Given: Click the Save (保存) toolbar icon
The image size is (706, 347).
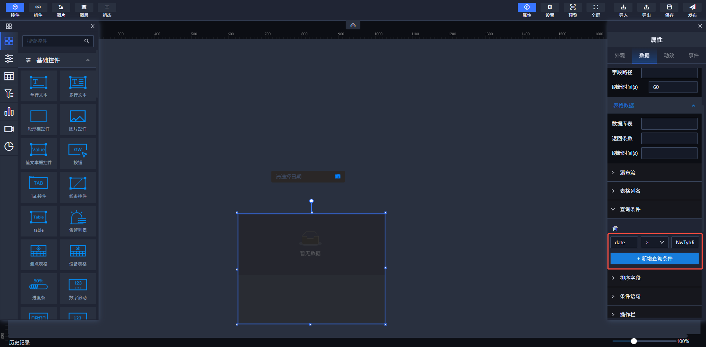Looking at the screenshot, I should click(669, 10).
